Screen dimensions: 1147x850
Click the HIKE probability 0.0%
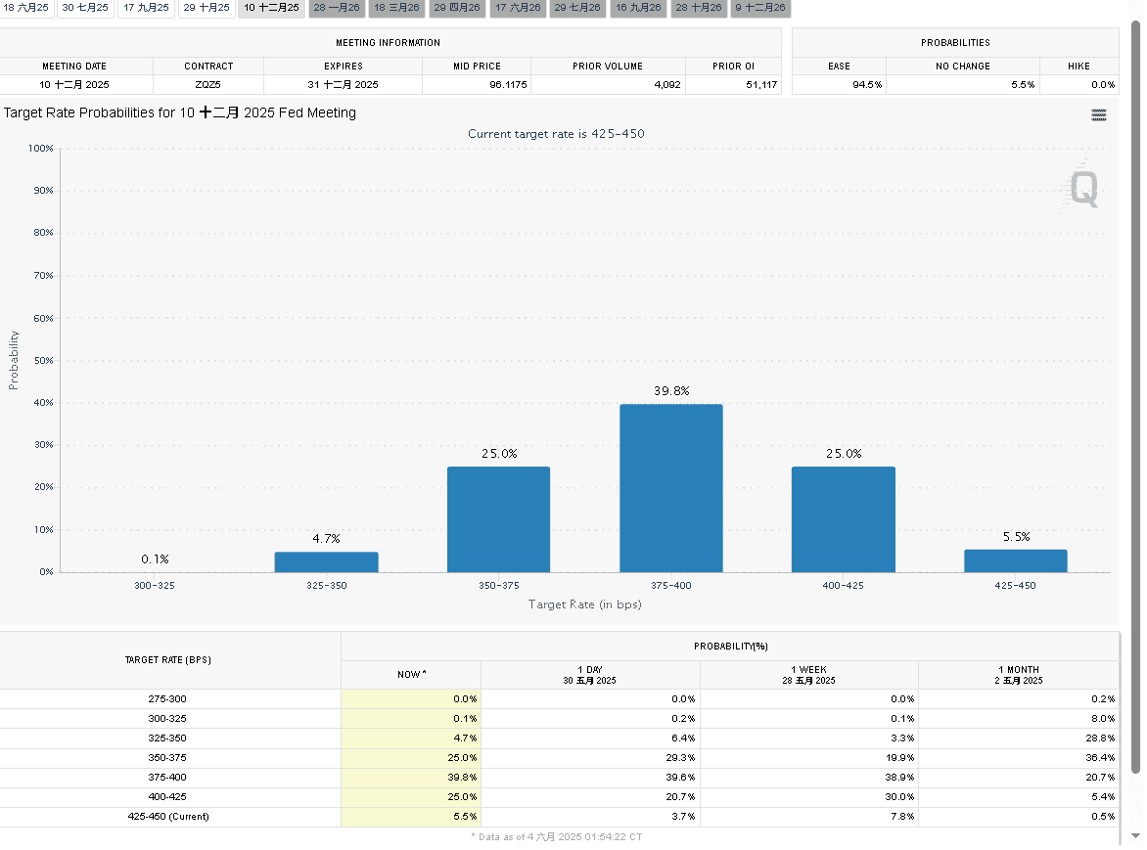(x=1103, y=85)
